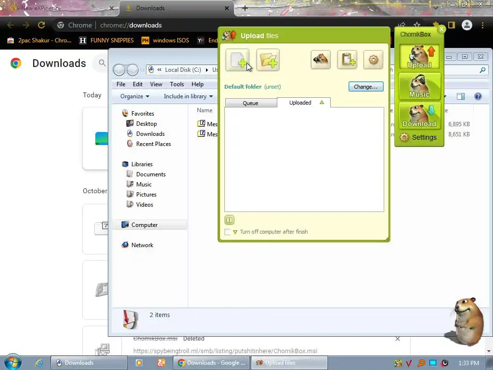Click Favorites header in navigation pane

click(x=143, y=114)
